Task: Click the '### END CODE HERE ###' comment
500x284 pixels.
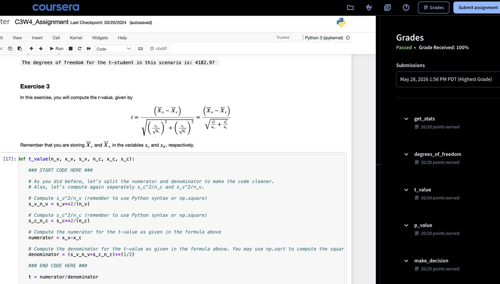Action: tap(57, 266)
